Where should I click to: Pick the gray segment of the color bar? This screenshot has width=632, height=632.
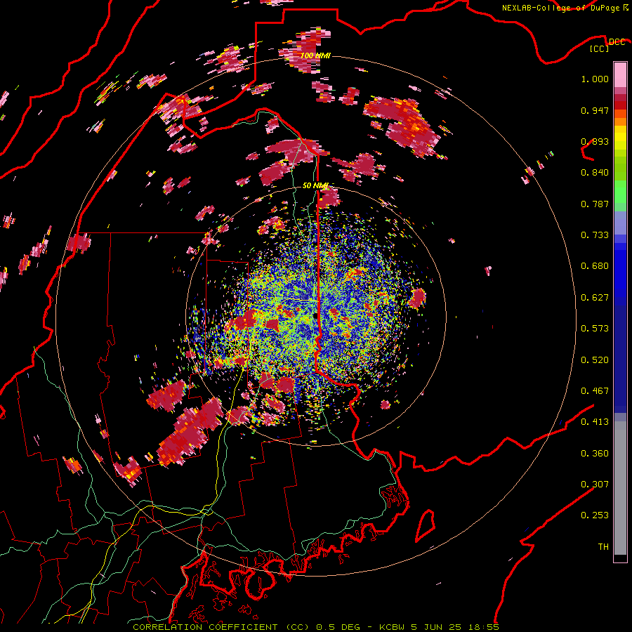(620, 488)
